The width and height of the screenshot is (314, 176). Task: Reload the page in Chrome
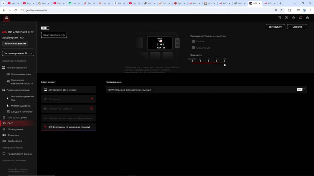click(15, 10)
